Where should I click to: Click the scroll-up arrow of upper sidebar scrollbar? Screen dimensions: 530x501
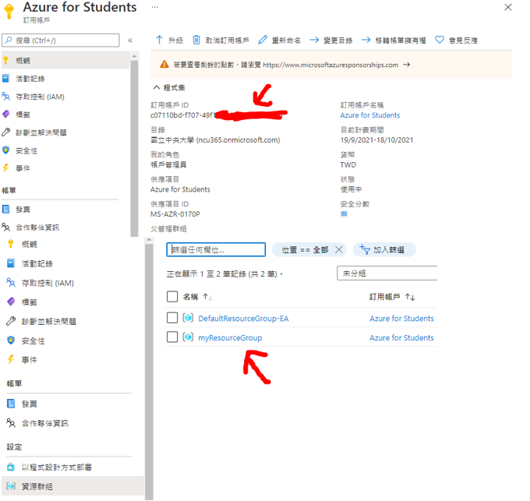click(134, 56)
